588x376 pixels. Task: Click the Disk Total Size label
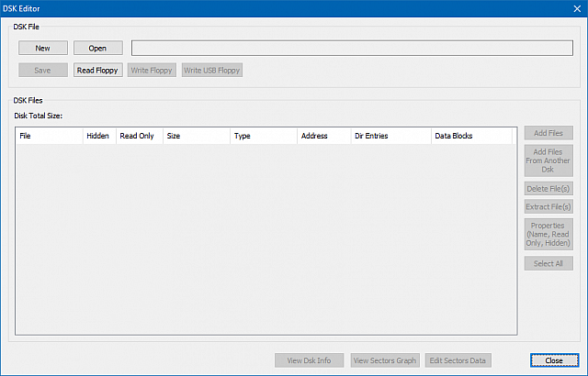pyautogui.click(x=39, y=116)
